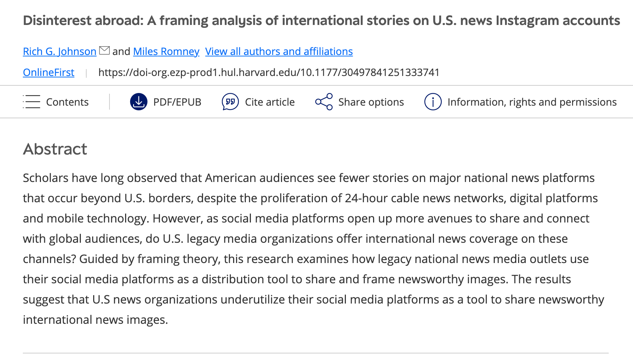Click the abstract's final line "international news images."
Image resolution: width=633 pixels, height=356 pixels.
pos(95,320)
